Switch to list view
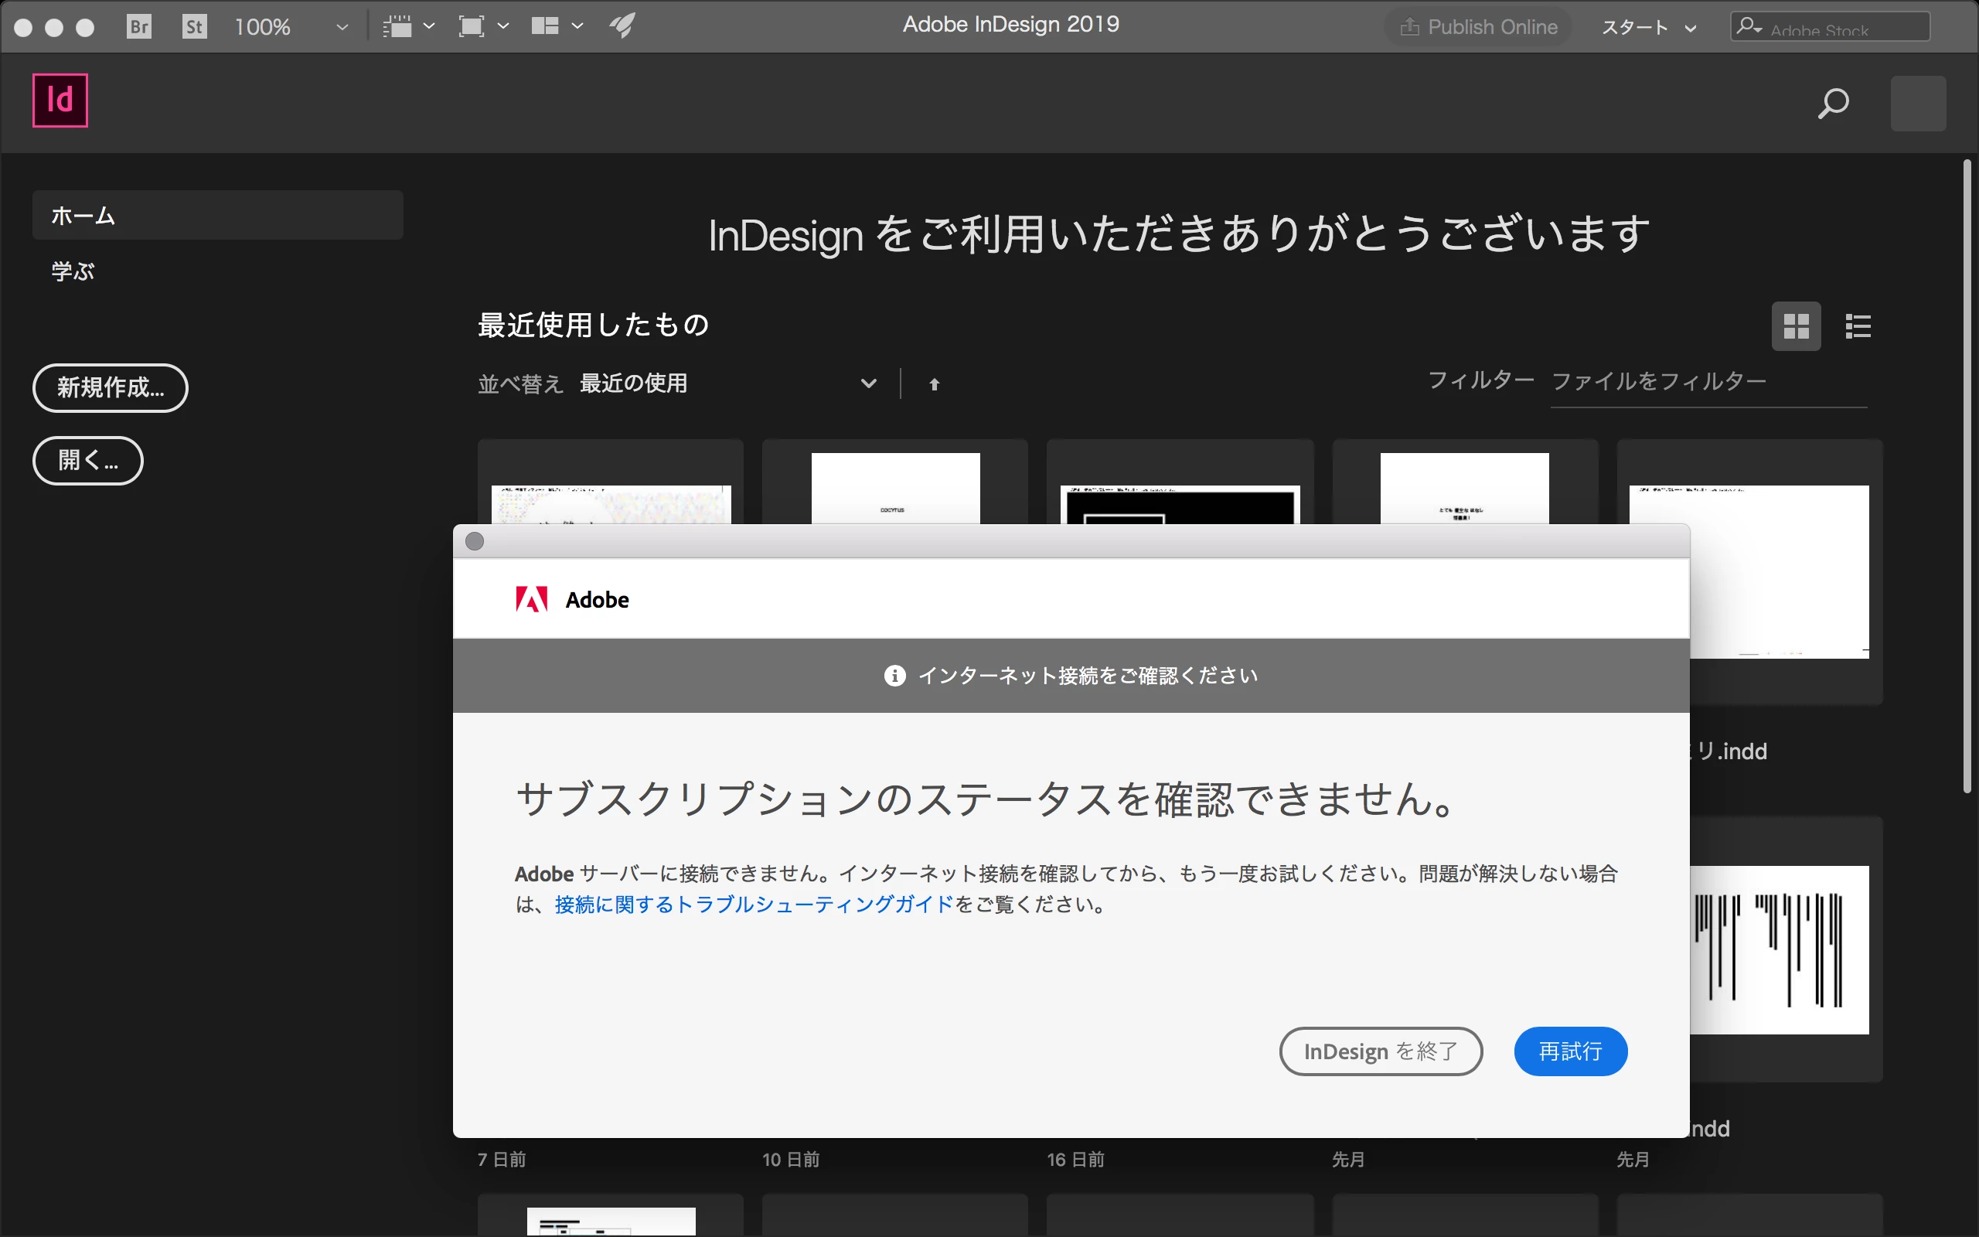1979x1237 pixels. pos(1858,326)
